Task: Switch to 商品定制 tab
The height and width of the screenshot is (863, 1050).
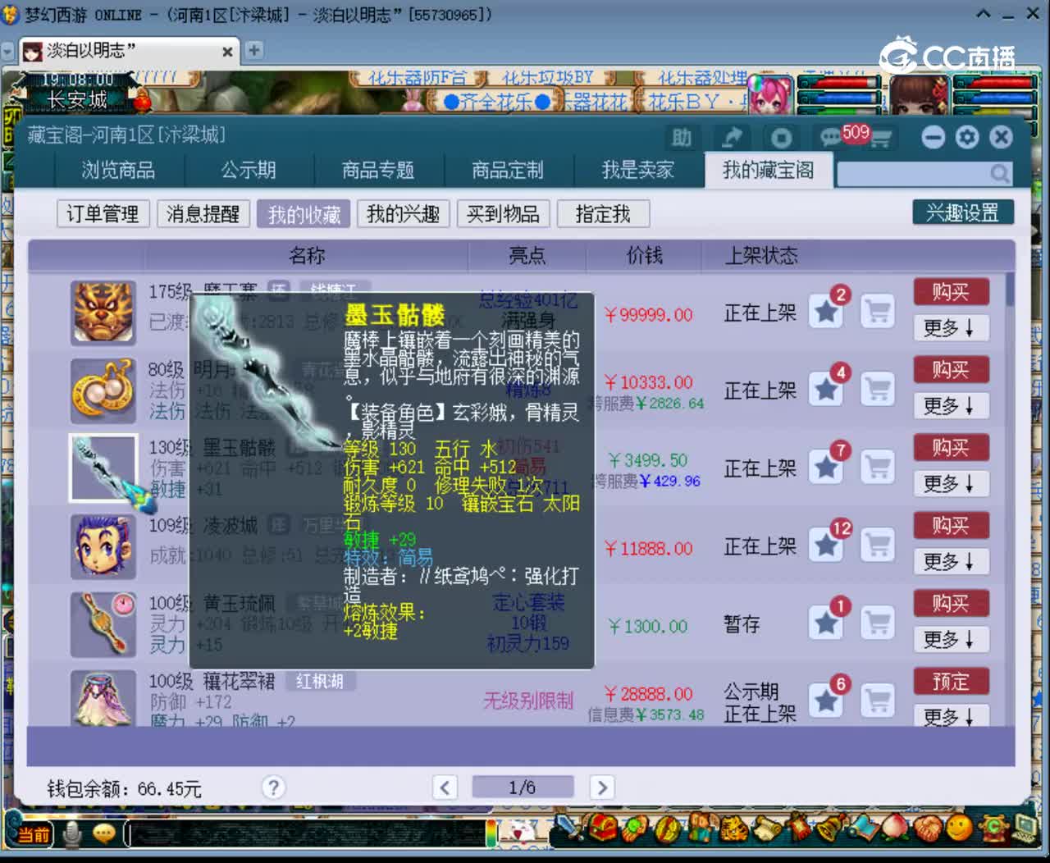Action: (x=508, y=170)
